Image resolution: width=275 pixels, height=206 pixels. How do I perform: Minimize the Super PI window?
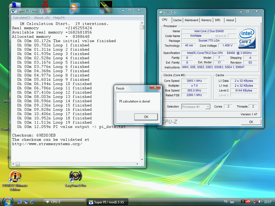click(123, 10)
